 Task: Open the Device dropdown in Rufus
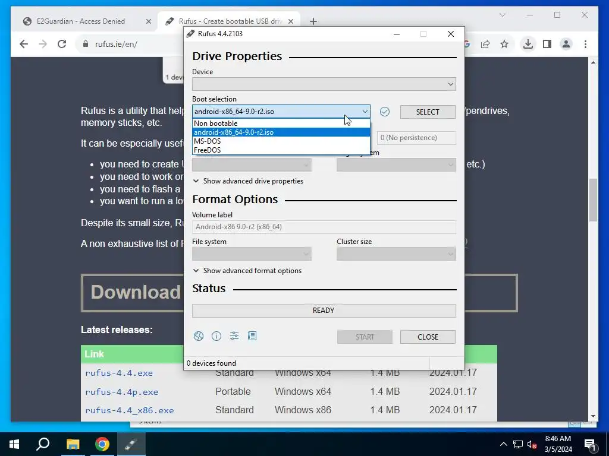[324, 84]
